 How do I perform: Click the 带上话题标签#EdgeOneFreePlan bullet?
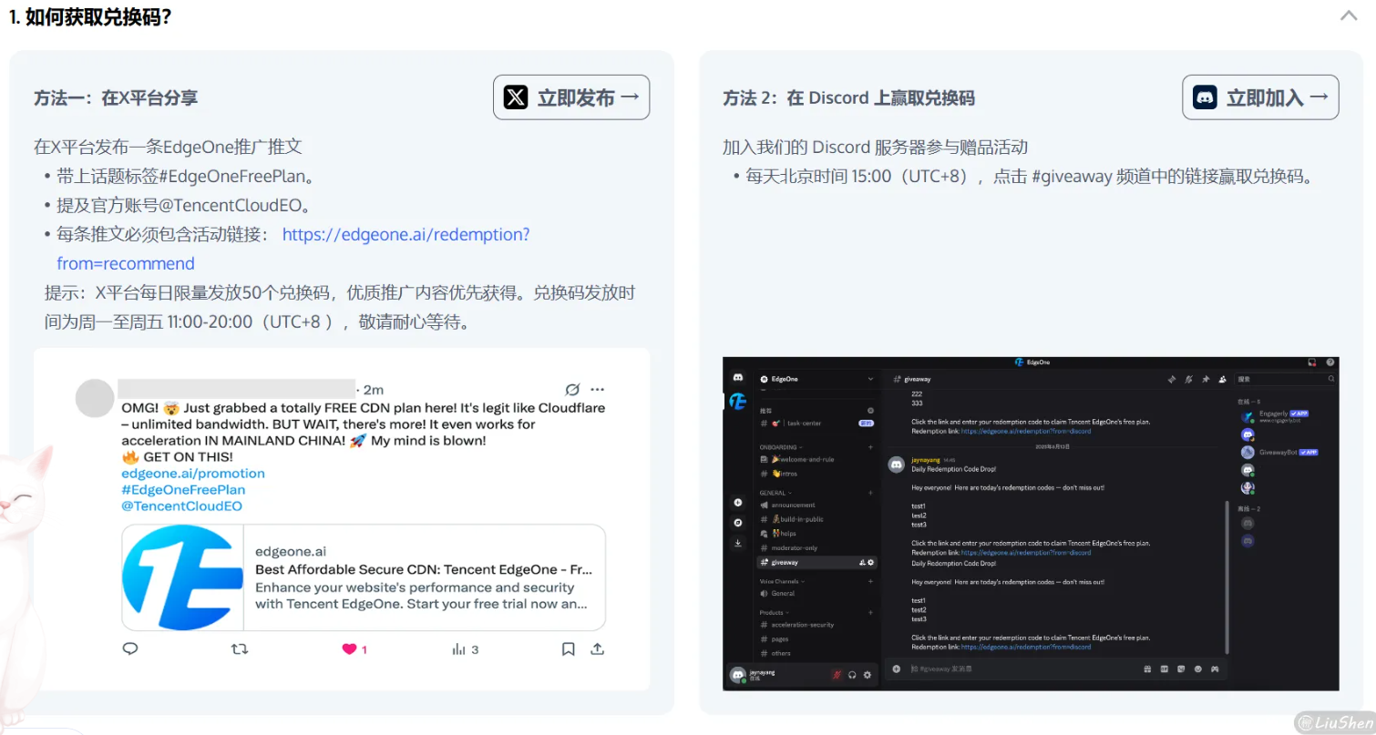[186, 177]
